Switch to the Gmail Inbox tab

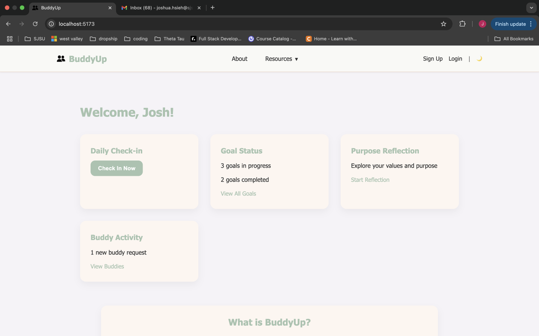click(x=160, y=8)
